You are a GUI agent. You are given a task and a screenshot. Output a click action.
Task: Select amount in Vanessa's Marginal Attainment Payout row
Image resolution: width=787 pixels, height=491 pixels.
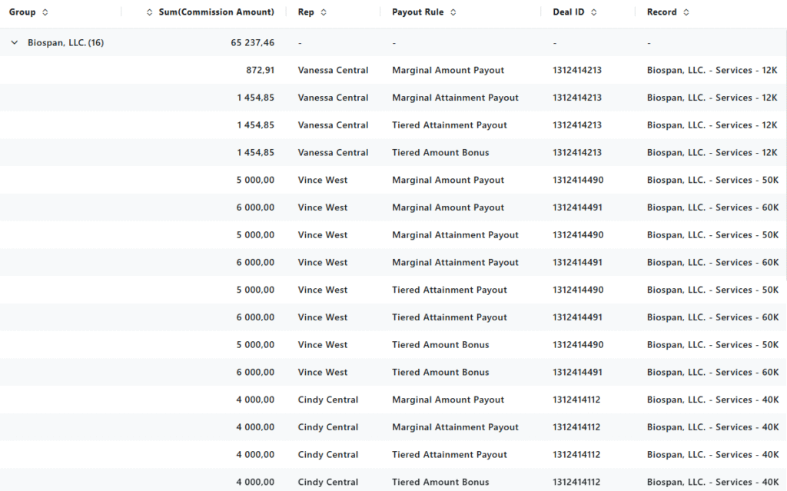click(255, 98)
